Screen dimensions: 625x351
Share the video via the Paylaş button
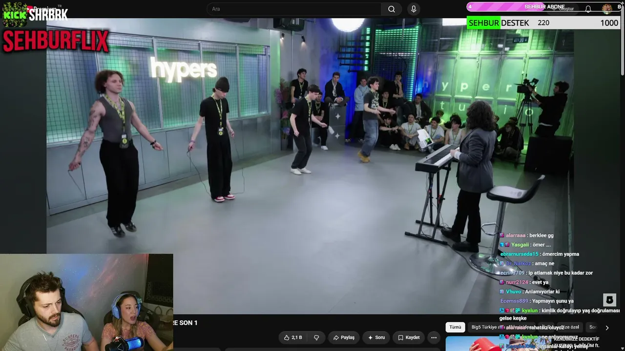344,337
